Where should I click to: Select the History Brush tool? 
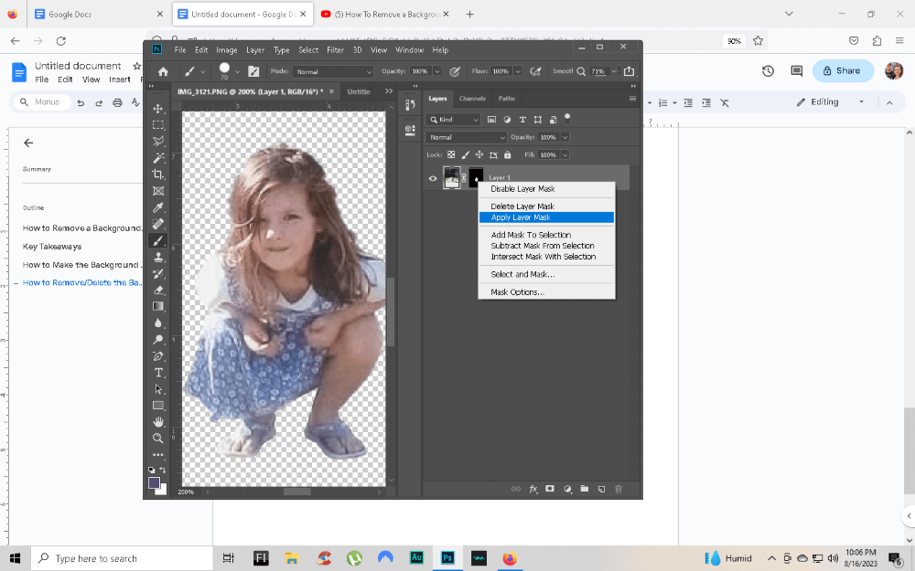click(x=158, y=273)
